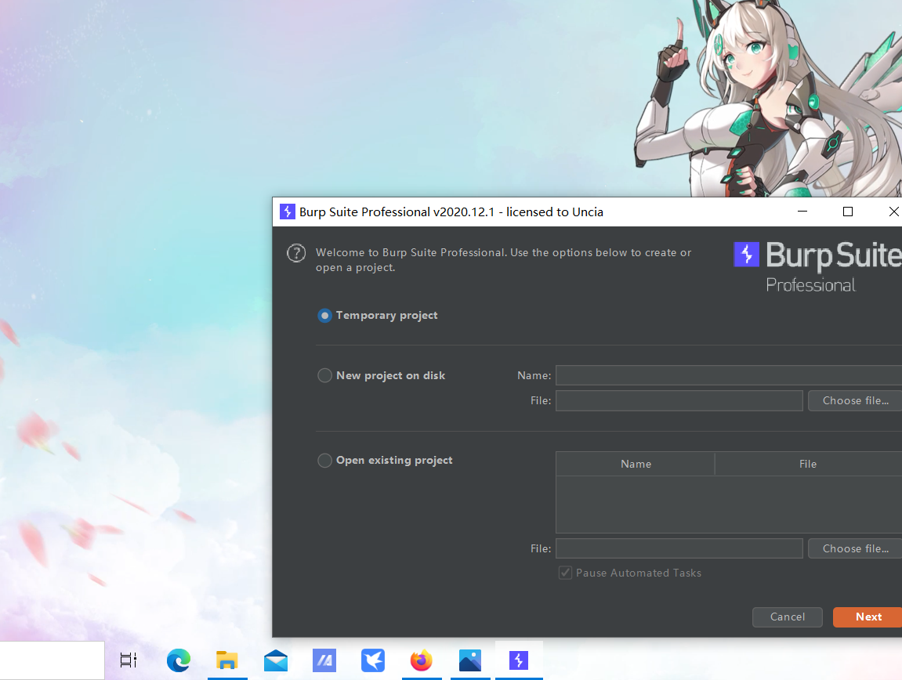
Task: Click the Thunder download icon on the taskbar
Action: point(373,660)
